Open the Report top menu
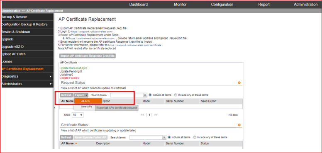Image resolution: width=322 pixels, height=153 pixels. (264, 4)
